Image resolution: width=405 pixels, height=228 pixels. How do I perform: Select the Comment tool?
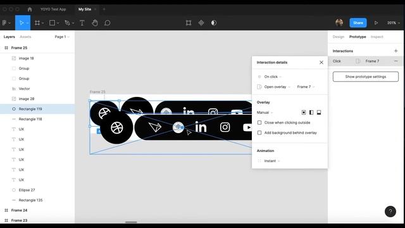pos(107,23)
